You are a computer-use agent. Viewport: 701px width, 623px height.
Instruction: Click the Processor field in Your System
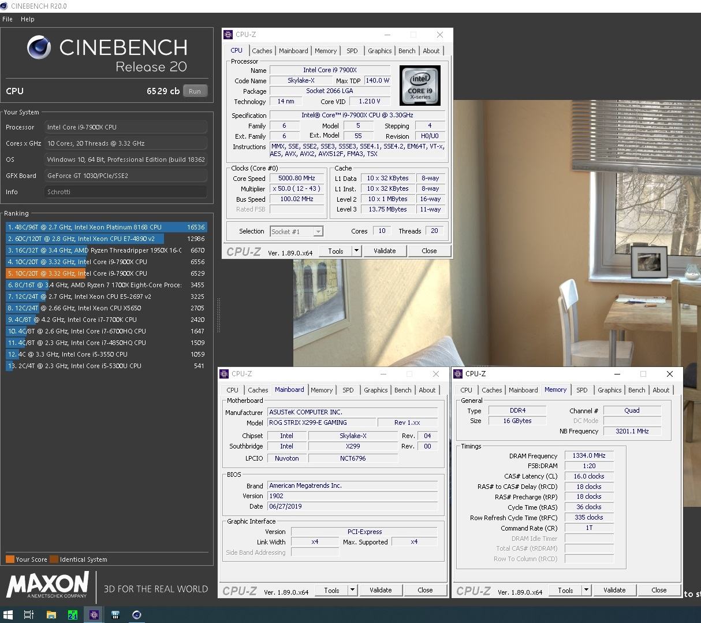pos(126,127)
